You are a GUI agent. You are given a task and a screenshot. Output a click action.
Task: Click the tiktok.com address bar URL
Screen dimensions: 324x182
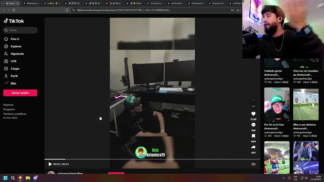click(x=124, y=10)
